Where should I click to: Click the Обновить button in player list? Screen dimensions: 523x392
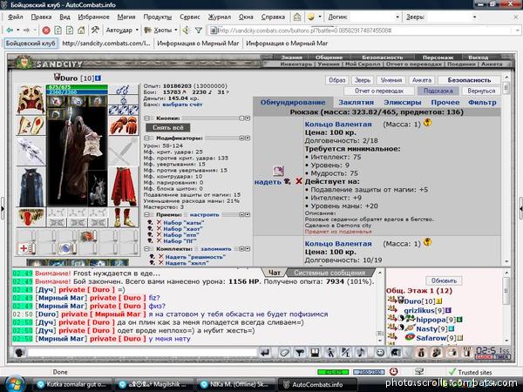444,280
